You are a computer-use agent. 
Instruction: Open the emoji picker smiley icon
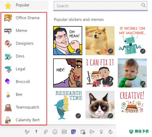coord(55,132)
